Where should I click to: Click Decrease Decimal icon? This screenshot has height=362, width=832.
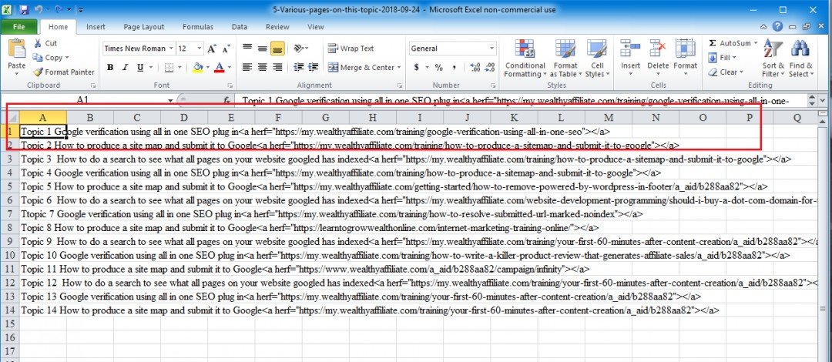click(x=490, y=68)
